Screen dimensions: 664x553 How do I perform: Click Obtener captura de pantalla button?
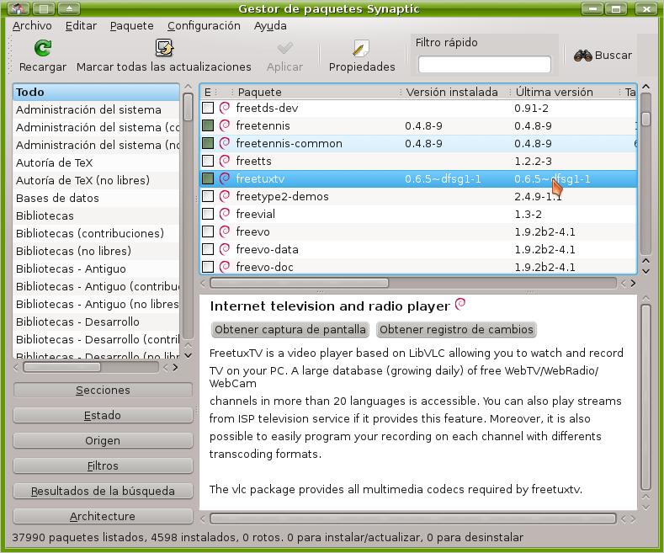290,329
